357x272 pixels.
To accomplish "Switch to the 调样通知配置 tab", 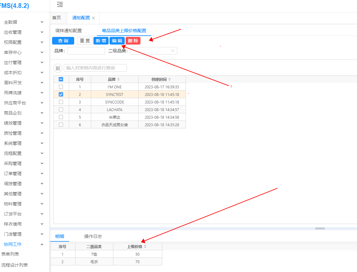I will point(68,31).
